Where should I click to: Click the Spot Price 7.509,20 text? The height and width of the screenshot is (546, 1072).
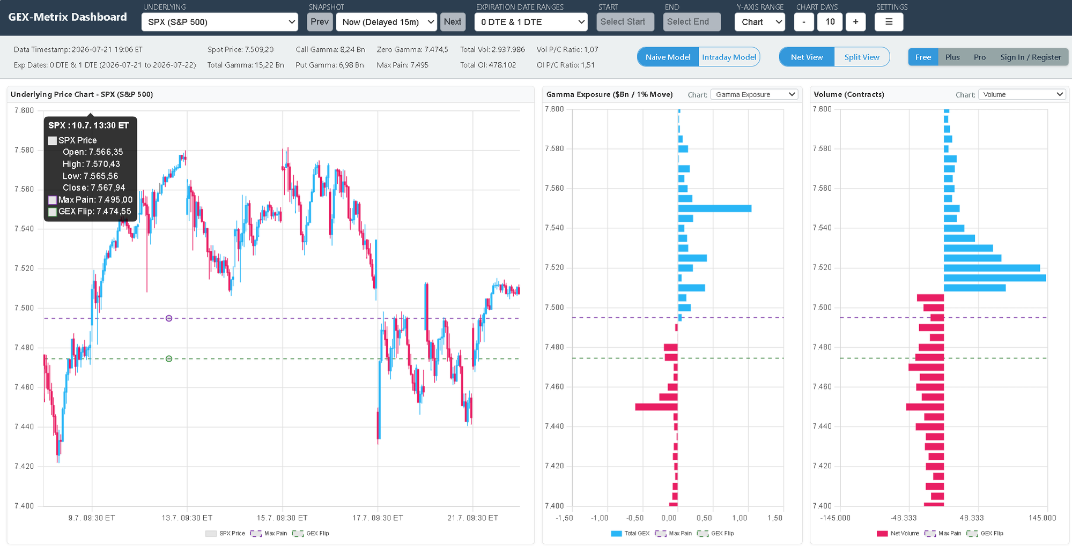pos(240,49)
